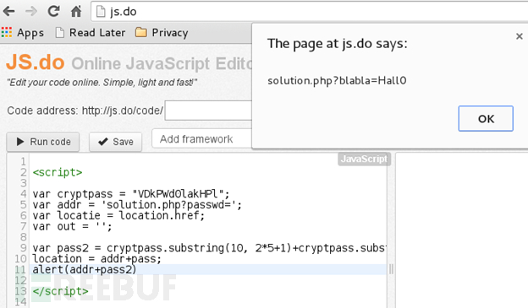Open the Privacy bookmarks folder
Viewport: 528px width, 308px height.
162,33
